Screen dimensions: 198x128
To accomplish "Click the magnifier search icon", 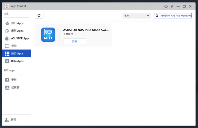I will click(x=157, y=16).
